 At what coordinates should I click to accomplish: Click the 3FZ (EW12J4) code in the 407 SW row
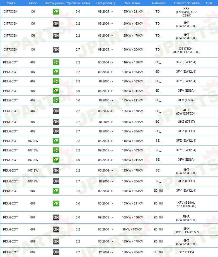[186, 141]
